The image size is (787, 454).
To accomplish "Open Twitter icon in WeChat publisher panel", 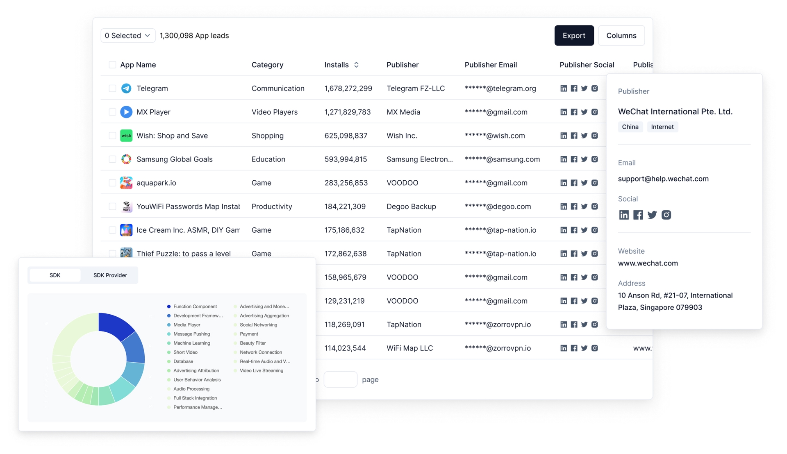I will point(652,215).
